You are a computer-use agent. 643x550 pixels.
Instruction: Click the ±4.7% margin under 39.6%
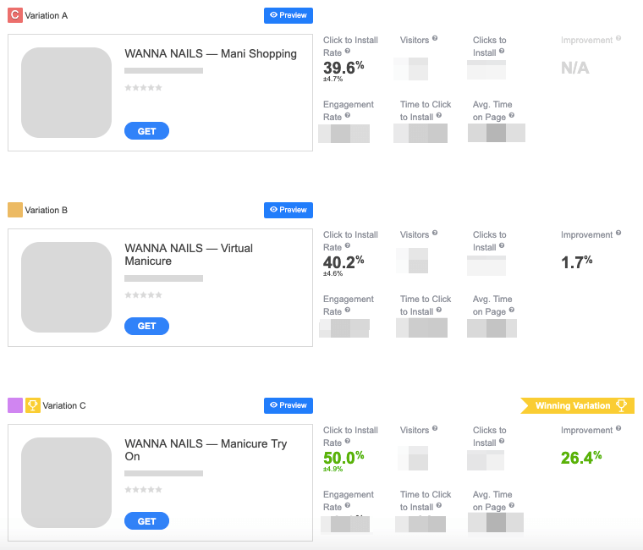[x=332, y=79]
